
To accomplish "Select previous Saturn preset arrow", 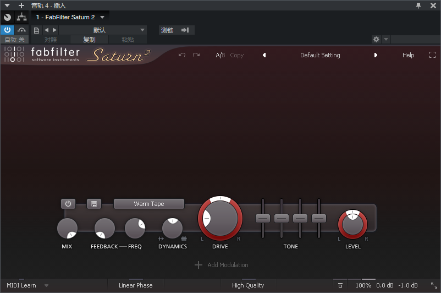I will pyautogui.click(x=264, y=55).
